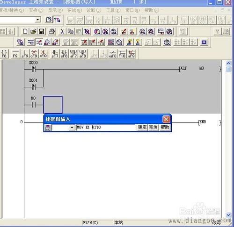The image size is (234, 227).
Task: Click the aF9 delete line icon
Action: 132,54
